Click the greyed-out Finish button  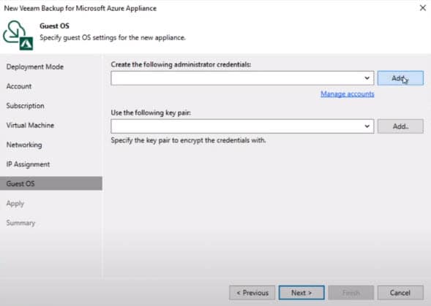(351, 293)
